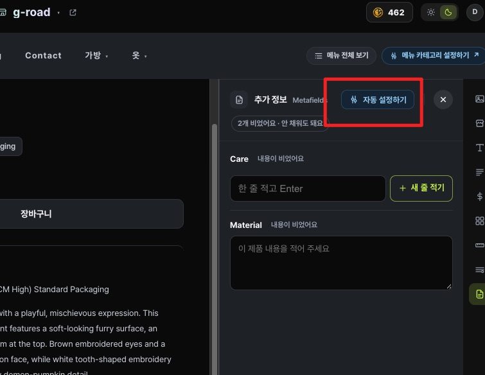Image resolution: width=485 pixels, height=375 pixels.
Task: Open the grid options icon in sidebar
Action: click(479, 221)
